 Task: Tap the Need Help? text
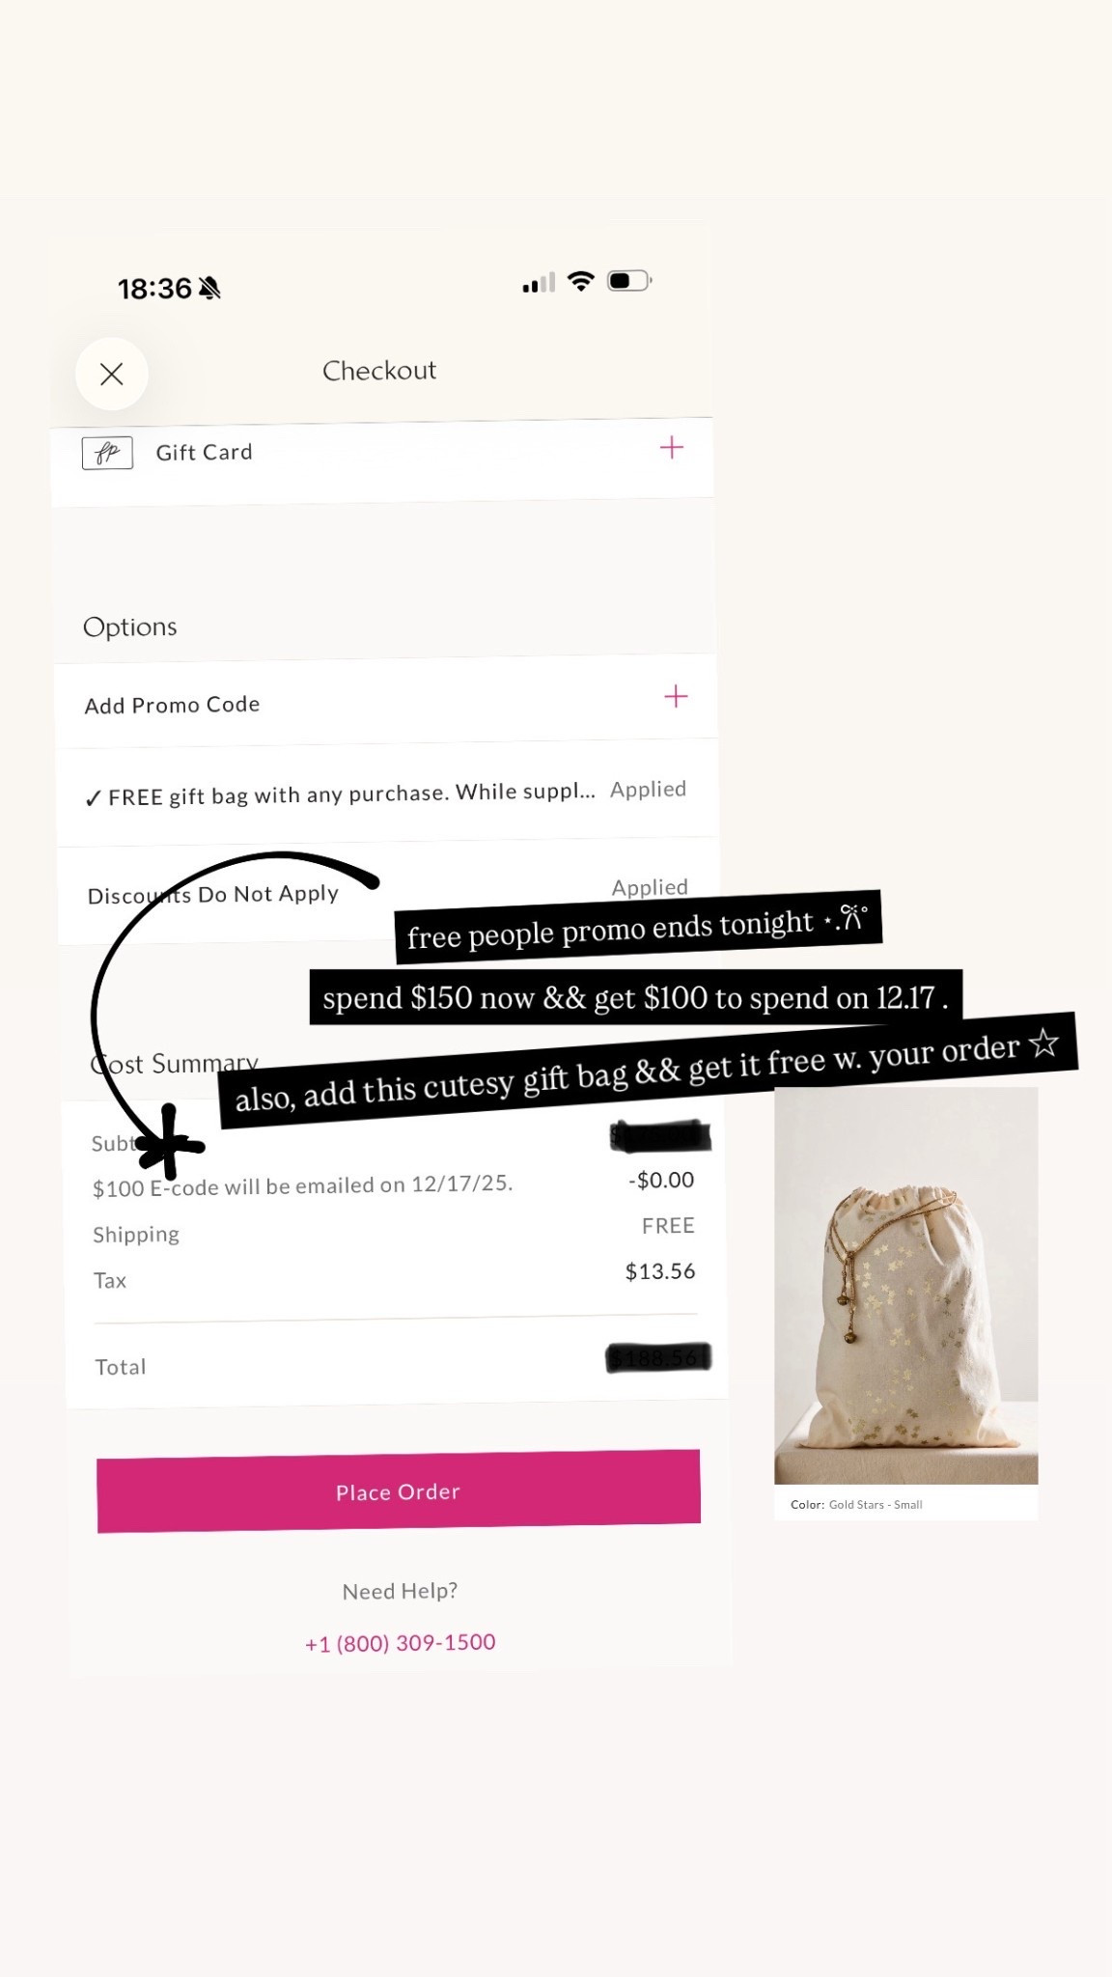[x=400, y=1591]
